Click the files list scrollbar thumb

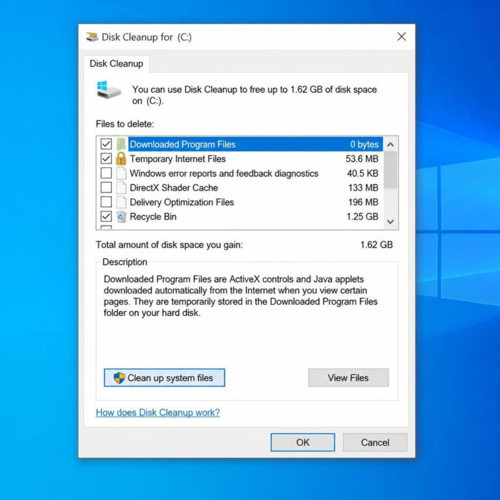point(391,170)
